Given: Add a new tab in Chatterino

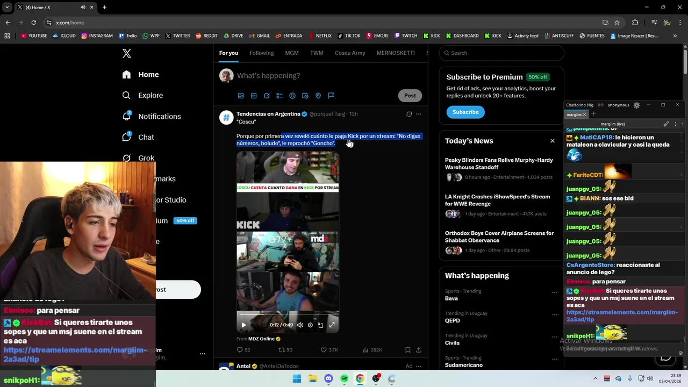Looking at the screenshot, I should point(593,114).
